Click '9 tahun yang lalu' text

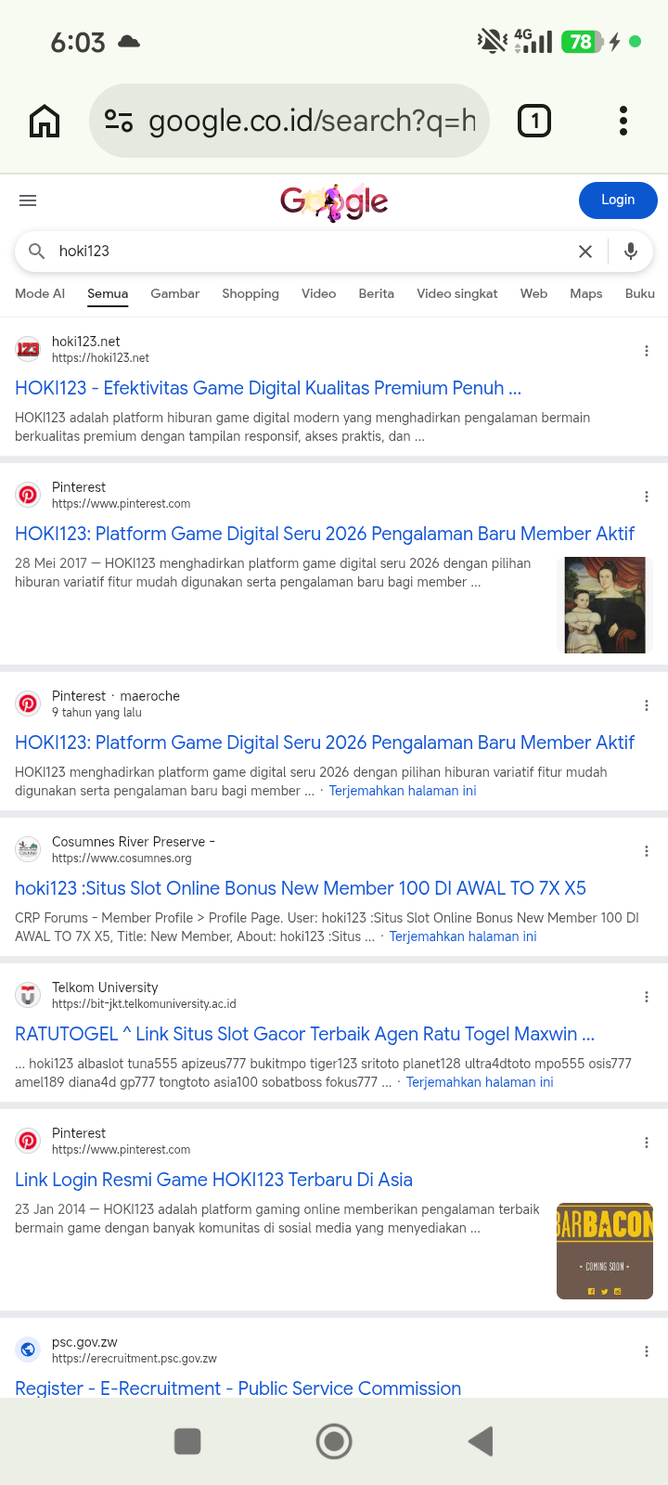[x=96, y=713]
